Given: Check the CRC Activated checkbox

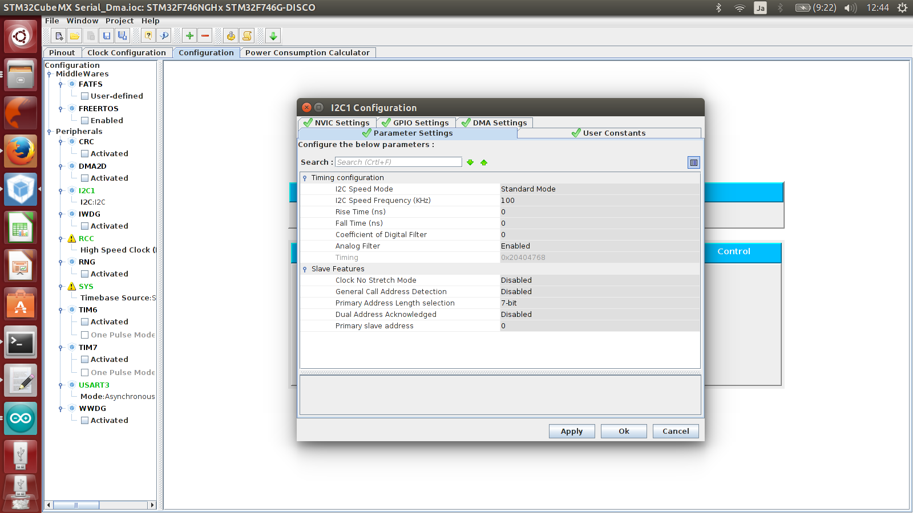Looking at the screenshot, I should pos(84,154).
